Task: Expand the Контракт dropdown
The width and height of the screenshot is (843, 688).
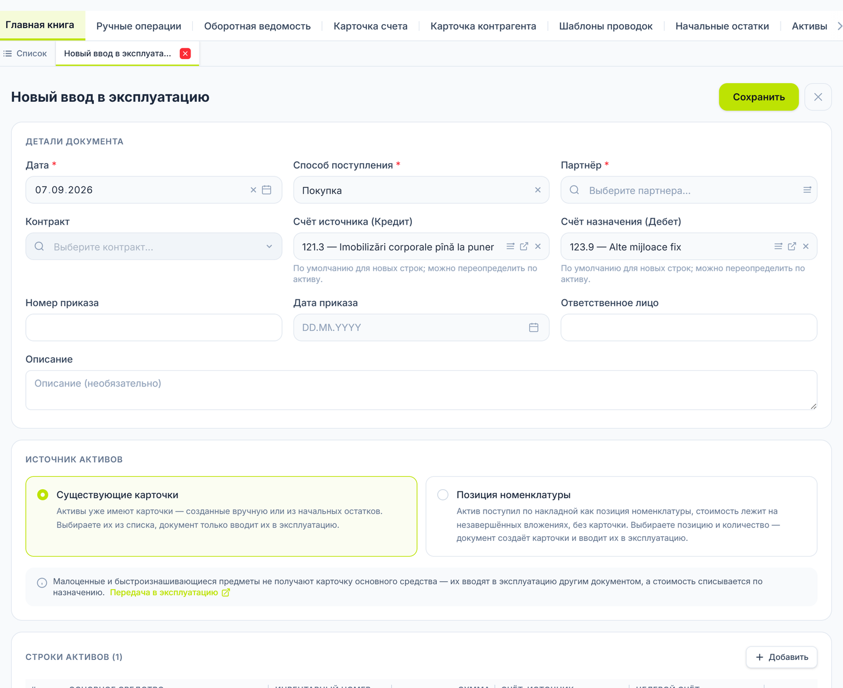Action: click(269, 247)
